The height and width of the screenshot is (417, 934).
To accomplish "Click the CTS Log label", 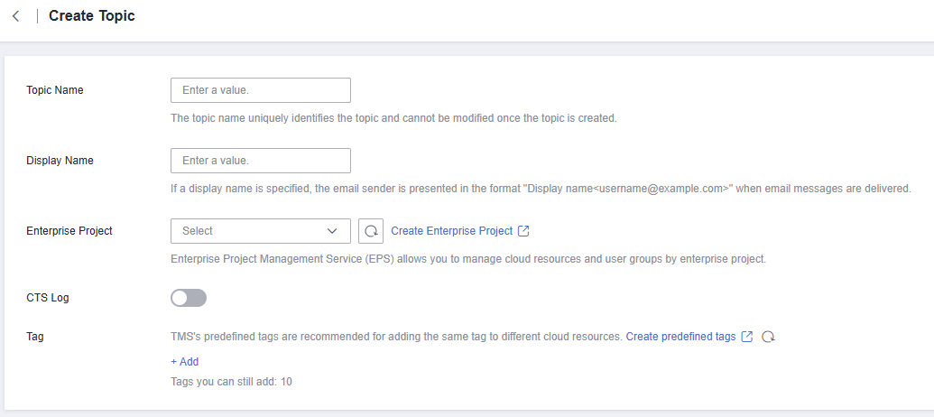I will 48,298.
